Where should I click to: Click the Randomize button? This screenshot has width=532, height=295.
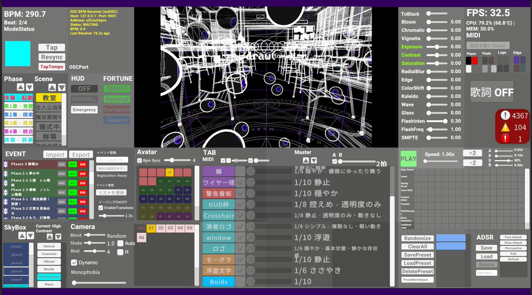(x=417, y=239)
